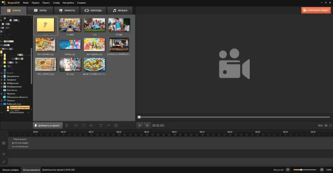Open the 16:9 aspect ratio selector
333x173 pixels.
(320, 125)
